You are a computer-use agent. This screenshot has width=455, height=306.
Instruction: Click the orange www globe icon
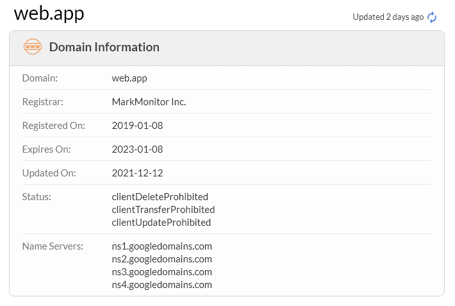[33, 46]
